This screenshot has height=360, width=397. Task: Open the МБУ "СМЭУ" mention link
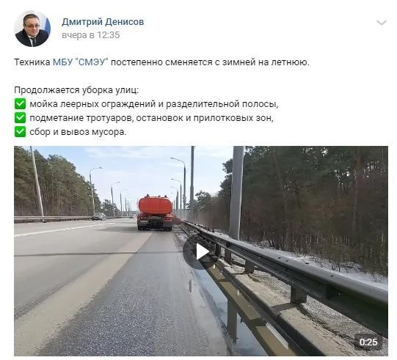81,62
